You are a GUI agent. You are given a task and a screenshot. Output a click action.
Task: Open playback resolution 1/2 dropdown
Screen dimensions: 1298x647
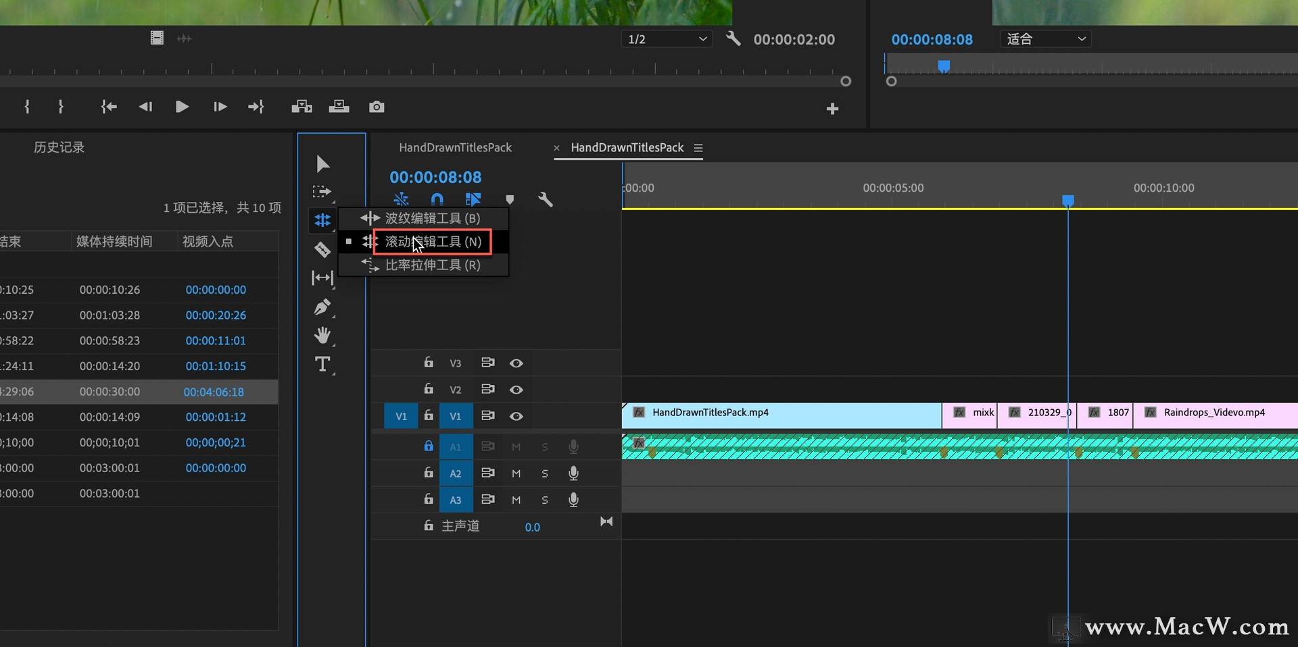667,39
